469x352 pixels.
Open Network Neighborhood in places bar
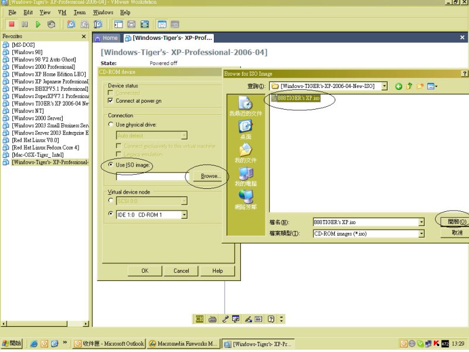pos(246,199)
